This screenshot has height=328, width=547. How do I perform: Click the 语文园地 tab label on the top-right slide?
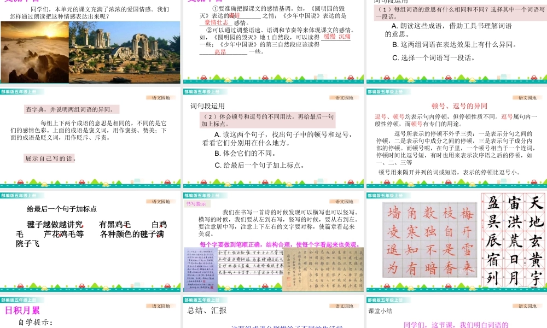527,97
